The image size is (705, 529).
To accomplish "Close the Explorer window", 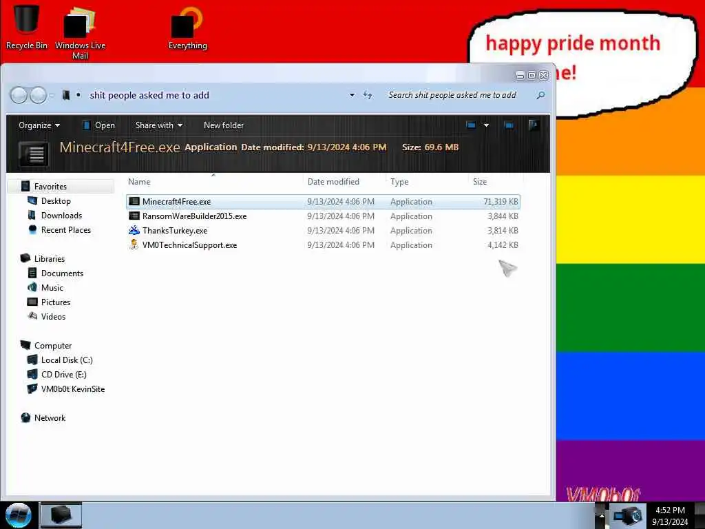I will [x=544, y=75].
